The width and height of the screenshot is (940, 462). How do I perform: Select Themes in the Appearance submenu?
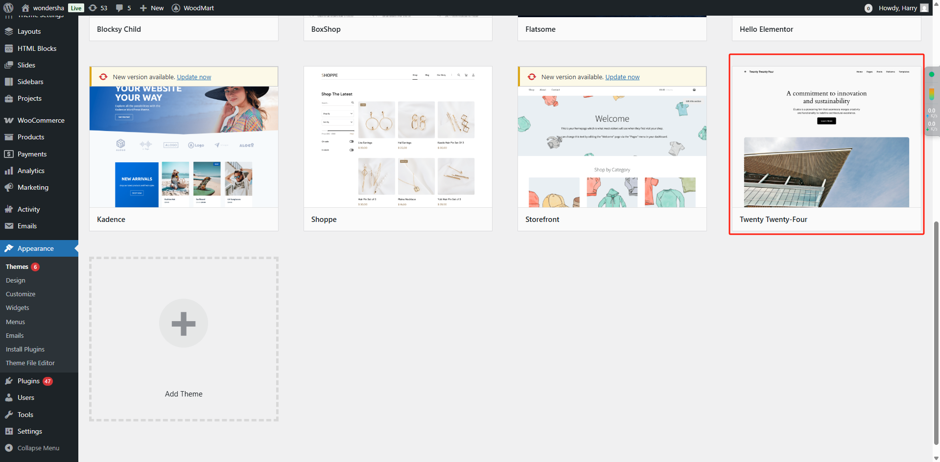(x=17, y=266)
